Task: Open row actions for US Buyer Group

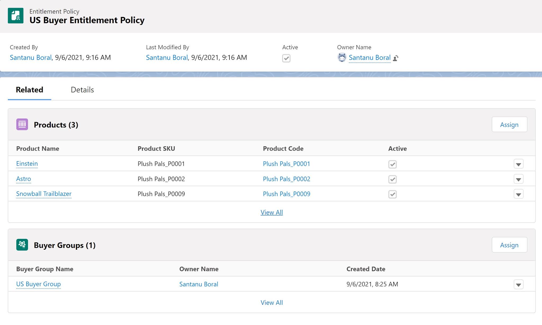Action: click(518, 285)
